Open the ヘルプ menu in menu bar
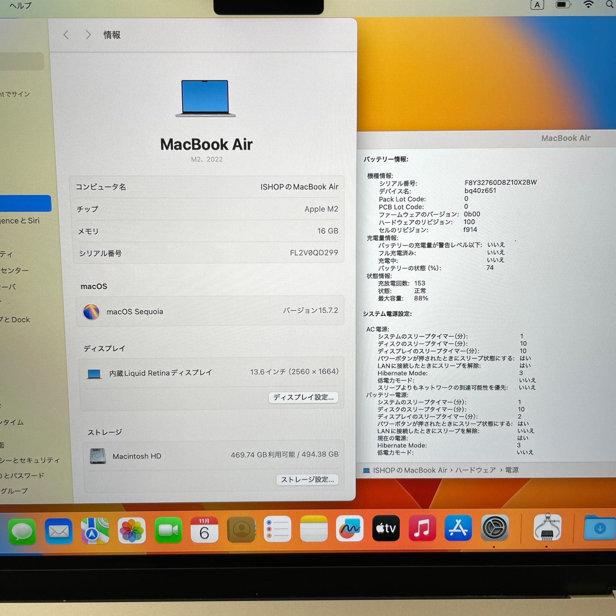 point(20,6)
